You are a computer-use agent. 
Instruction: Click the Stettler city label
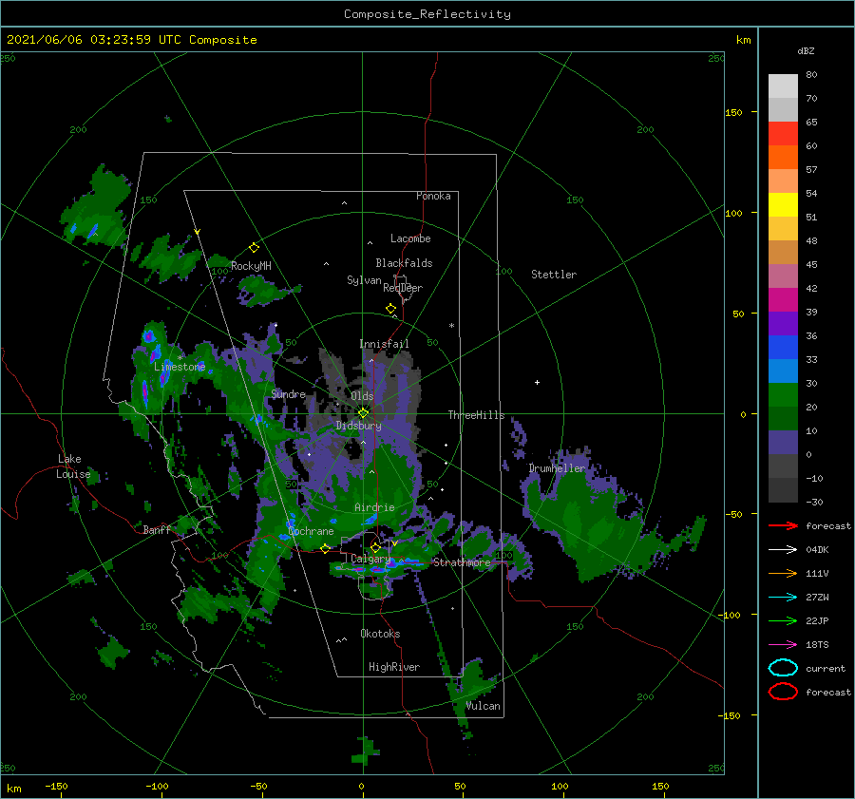(554, 275)
